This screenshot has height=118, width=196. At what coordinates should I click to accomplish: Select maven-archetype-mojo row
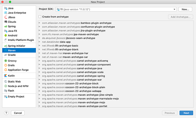coord(116,102)
